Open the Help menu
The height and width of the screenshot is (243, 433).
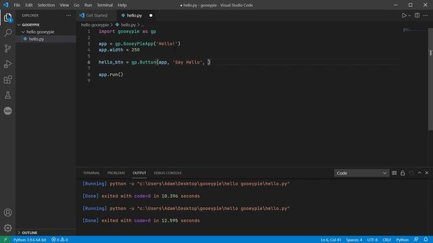coord(122,5)
